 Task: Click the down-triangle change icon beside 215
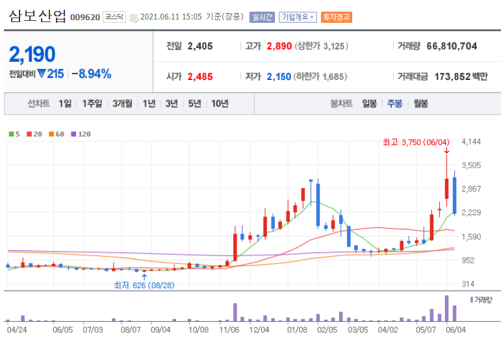[x=42, y=74]
